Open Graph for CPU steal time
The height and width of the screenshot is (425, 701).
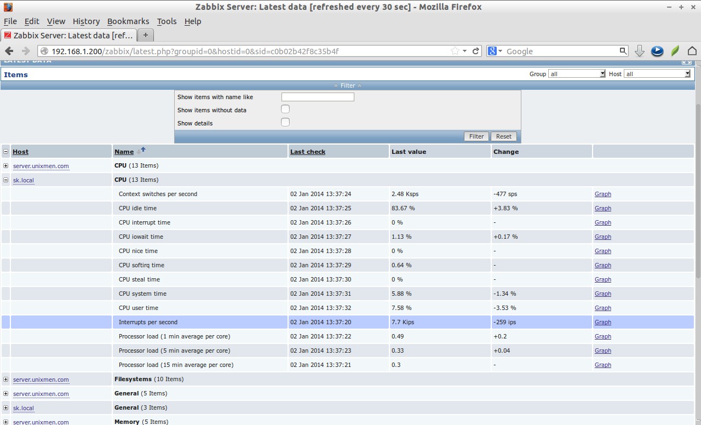coord(603,279)
